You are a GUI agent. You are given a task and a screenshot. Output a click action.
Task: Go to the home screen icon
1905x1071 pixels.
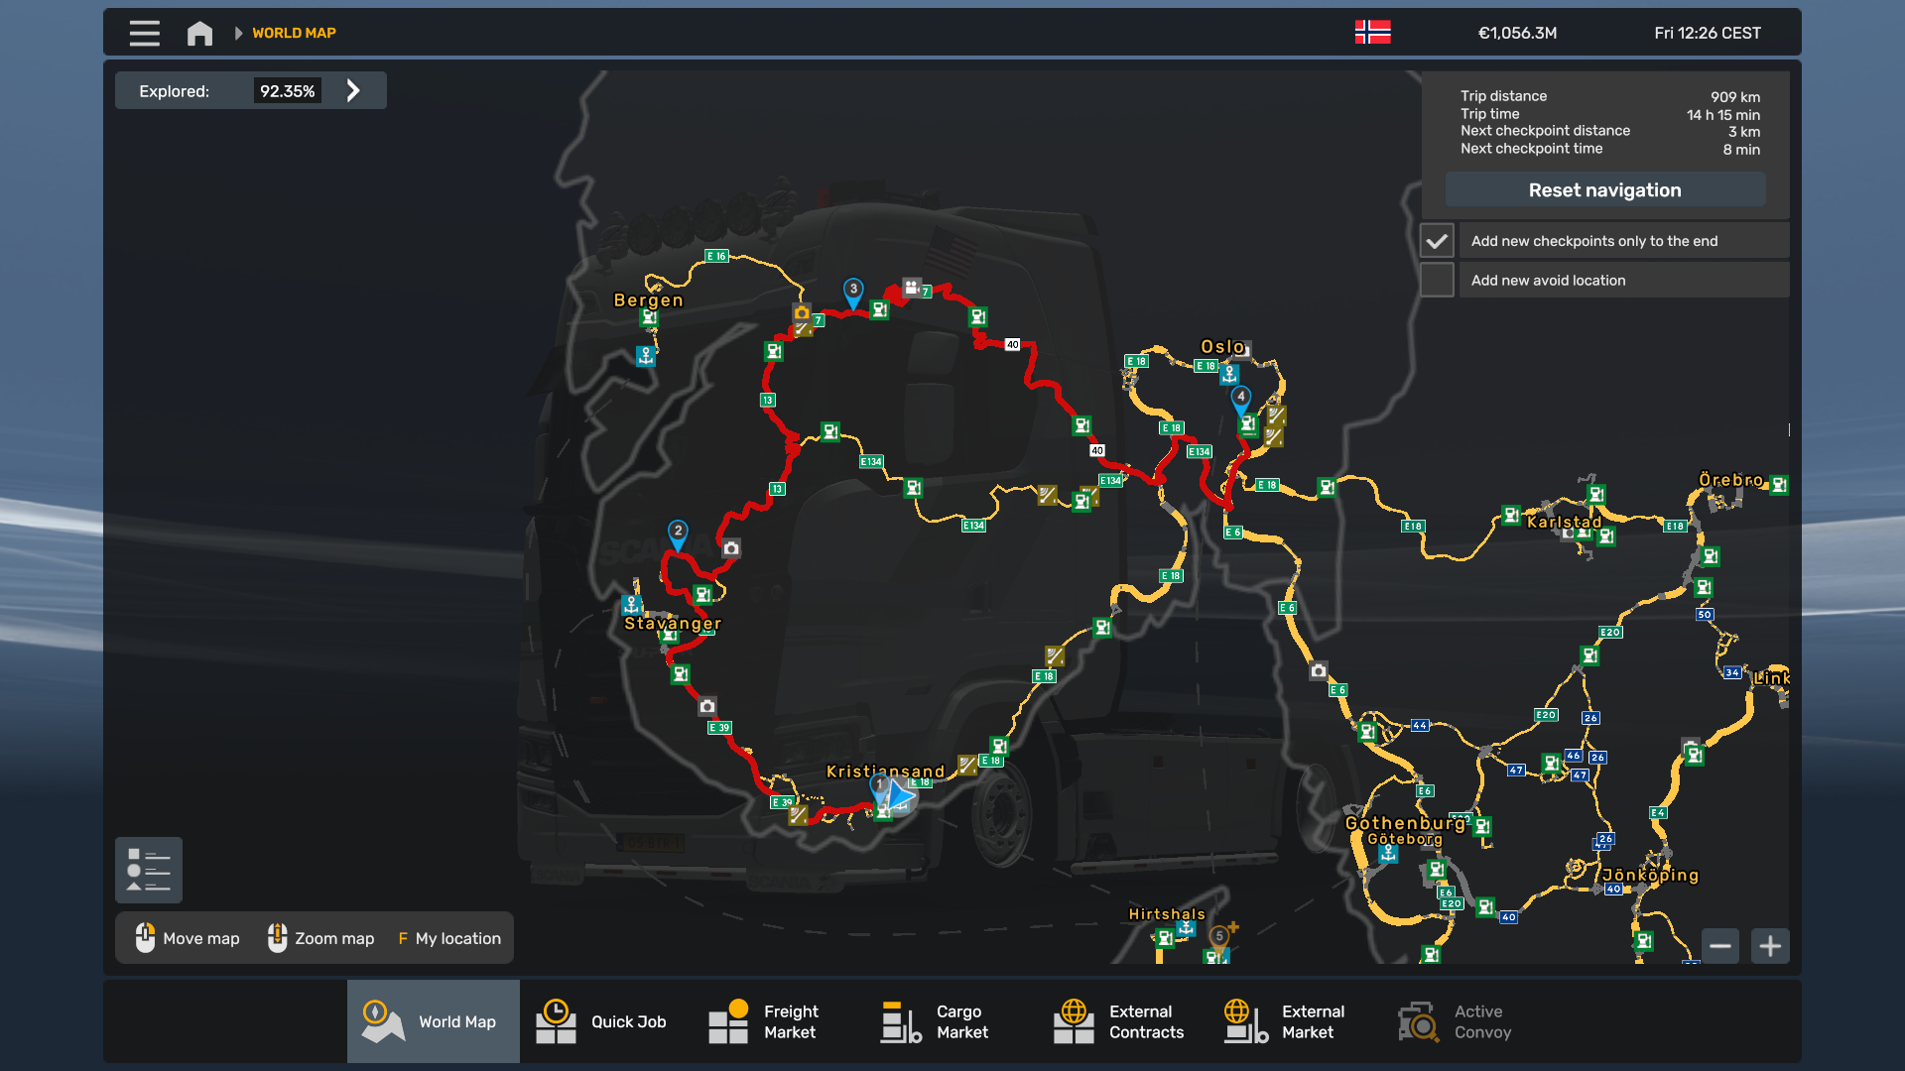(199, 33)
